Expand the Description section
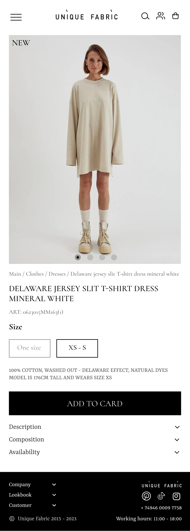Screen dimensions: 190x531 (x=95, y=427)
